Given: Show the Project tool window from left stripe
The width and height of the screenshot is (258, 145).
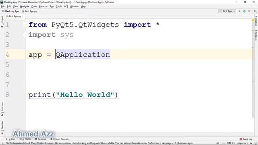Looking at the screenshot, I should click(2, 22).
